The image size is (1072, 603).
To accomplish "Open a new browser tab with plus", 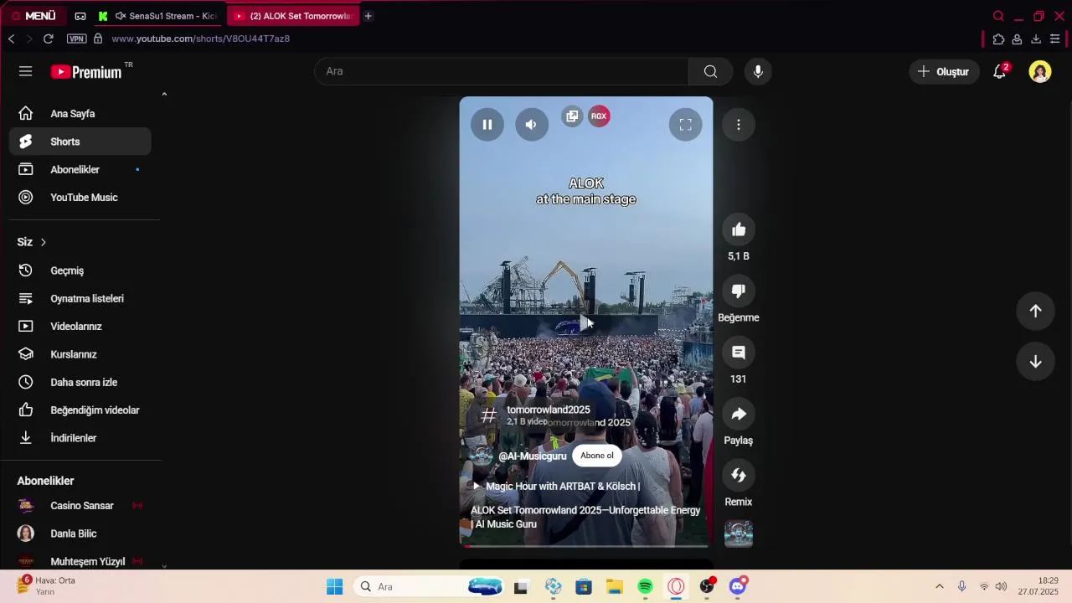I will pos(368,16).
